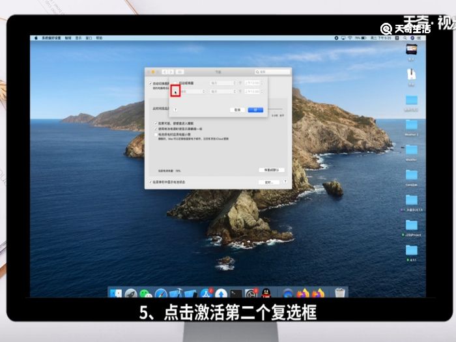Open Xcode from the Dock
The width and height of the screenshot is (456, 342).
pyautogui.click(x=176, y=293)
